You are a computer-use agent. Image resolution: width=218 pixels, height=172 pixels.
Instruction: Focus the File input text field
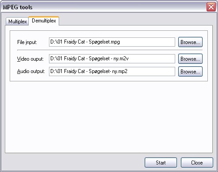coord(112,42)
